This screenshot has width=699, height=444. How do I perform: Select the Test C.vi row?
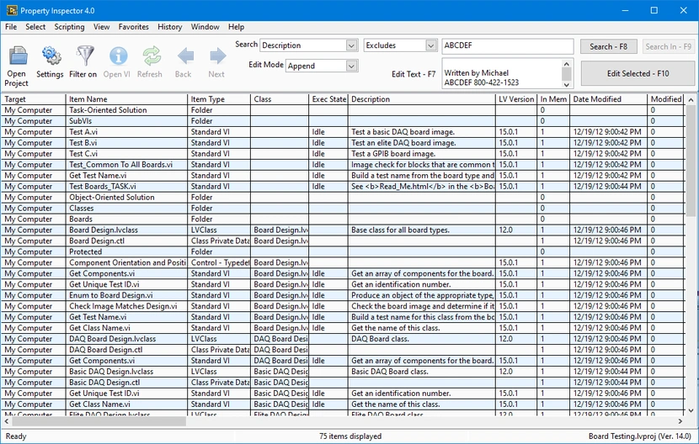point(343,154)
